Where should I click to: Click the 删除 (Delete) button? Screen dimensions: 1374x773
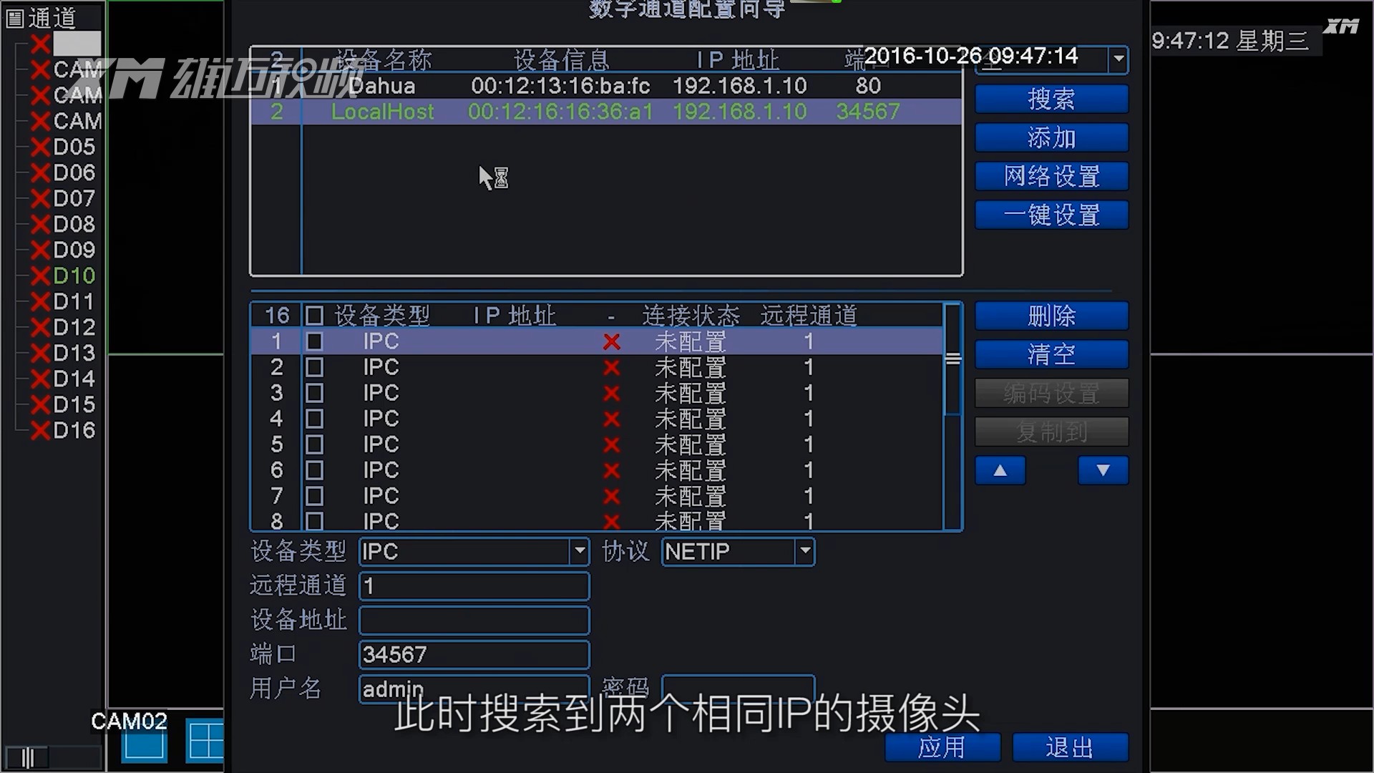point(1051,316)
